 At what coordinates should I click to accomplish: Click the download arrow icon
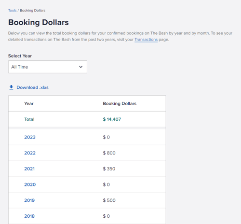(11, 87)
